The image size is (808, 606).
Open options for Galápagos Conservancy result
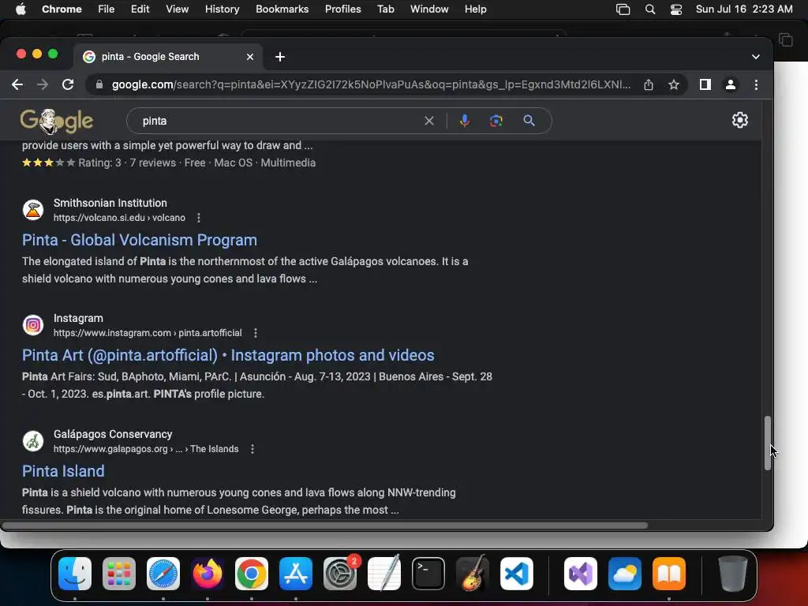coord(252,449)
